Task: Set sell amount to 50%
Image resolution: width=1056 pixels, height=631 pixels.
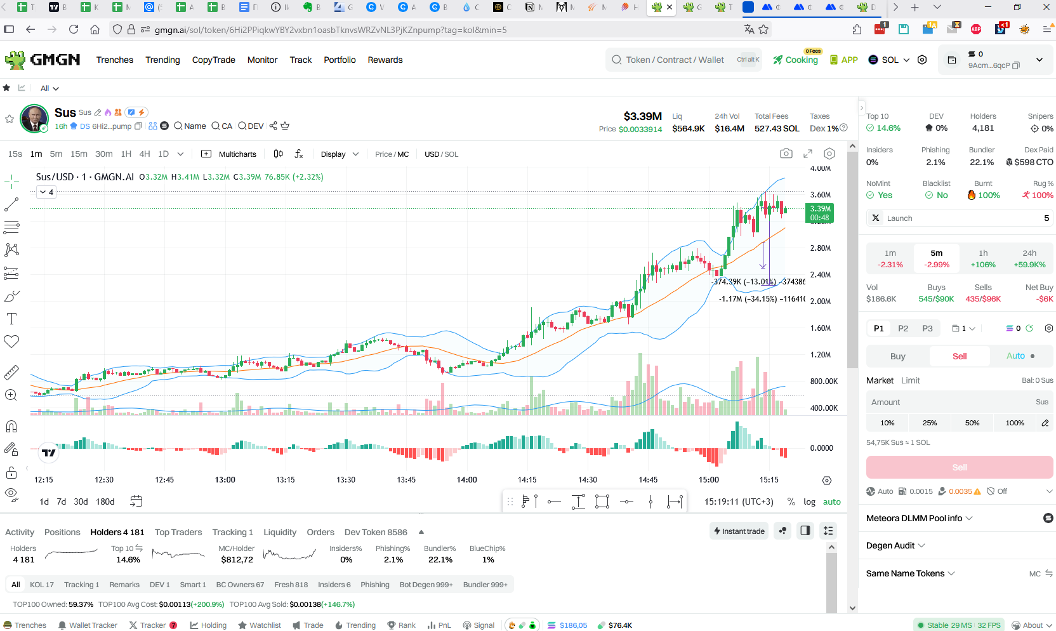Action: (972, 423)
